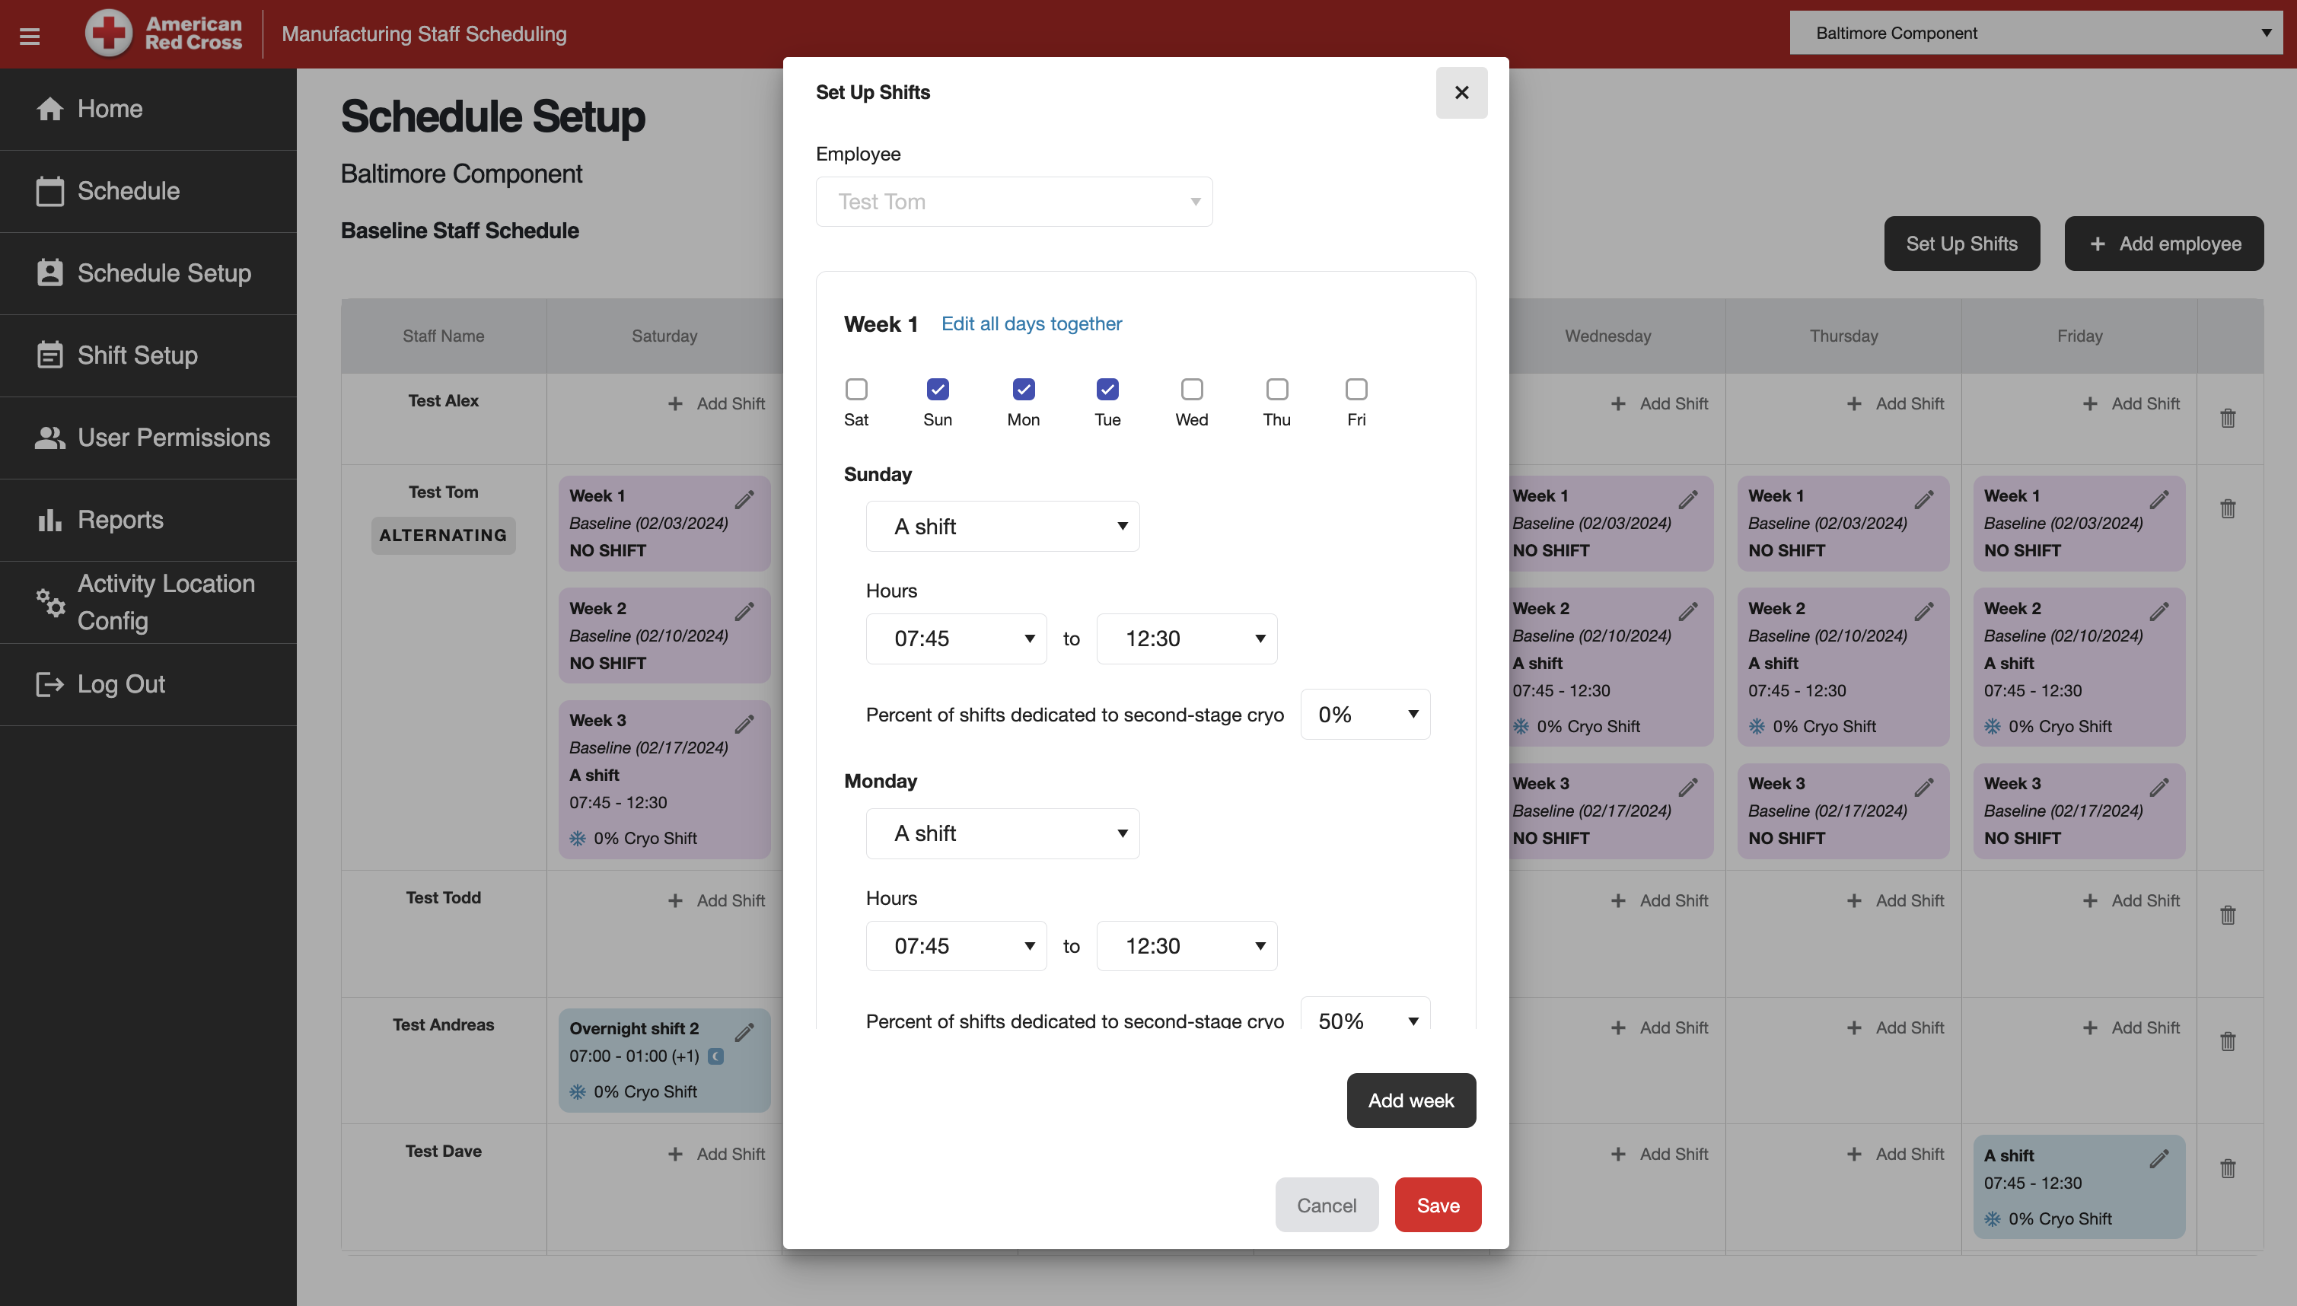This screenshot has height=1306, width=2297.
Task: Open Sunday's 07:45 start time dropdown
Action: (956, 639)
